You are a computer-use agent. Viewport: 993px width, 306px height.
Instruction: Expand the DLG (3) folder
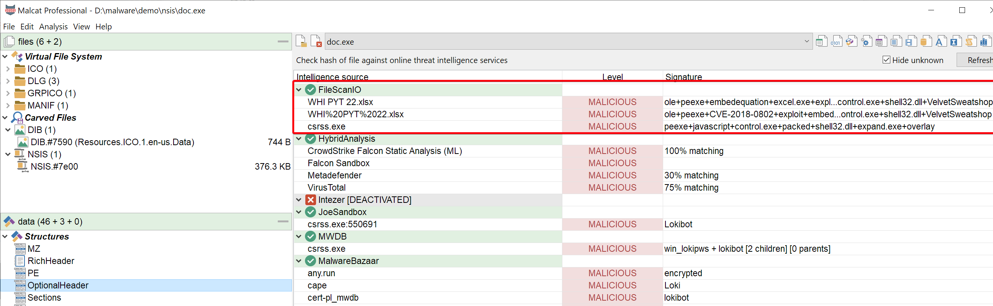pyautogui.click(x=8, y=81)
